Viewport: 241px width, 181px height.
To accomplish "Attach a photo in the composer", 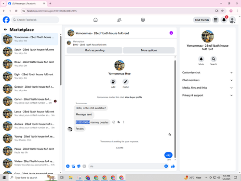I will coord(73,166).
